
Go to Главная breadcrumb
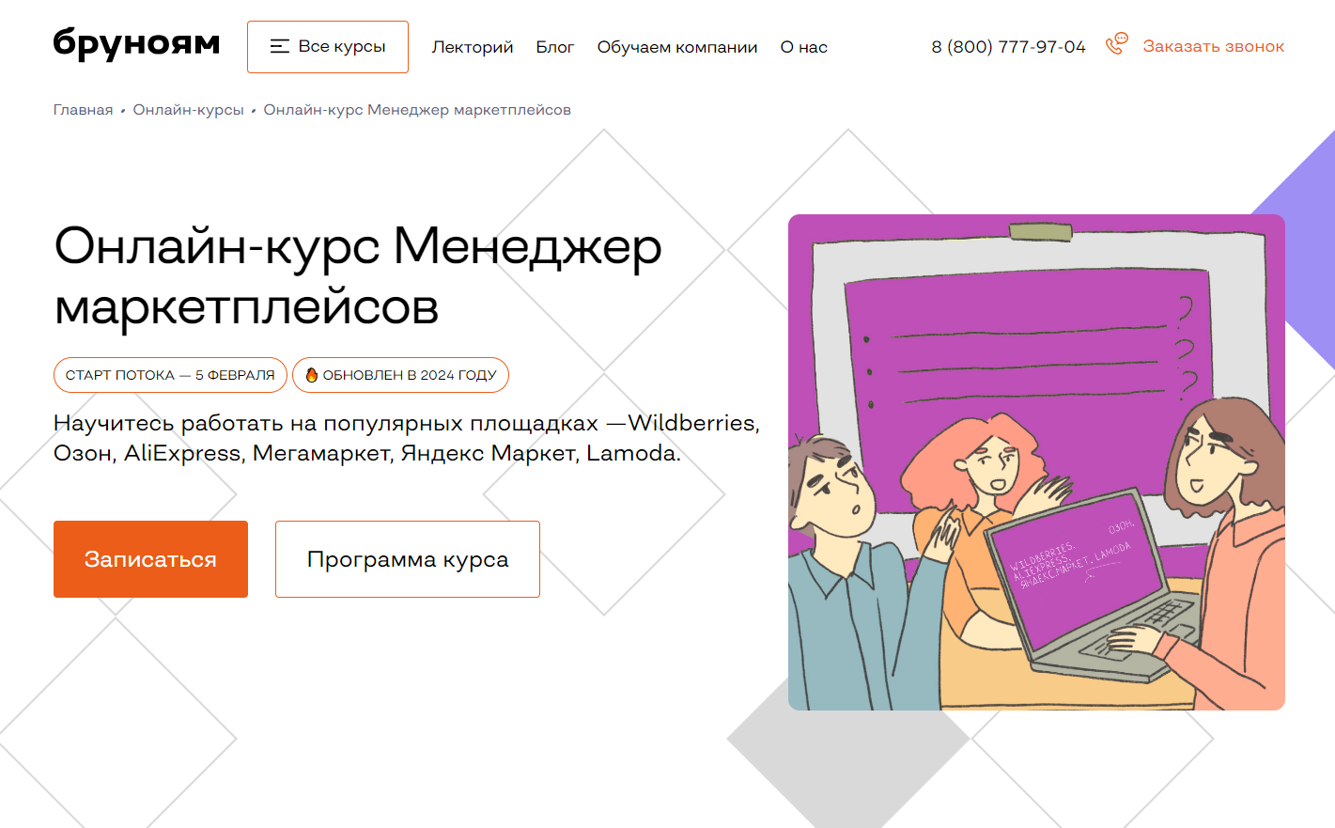coord(83,110)
